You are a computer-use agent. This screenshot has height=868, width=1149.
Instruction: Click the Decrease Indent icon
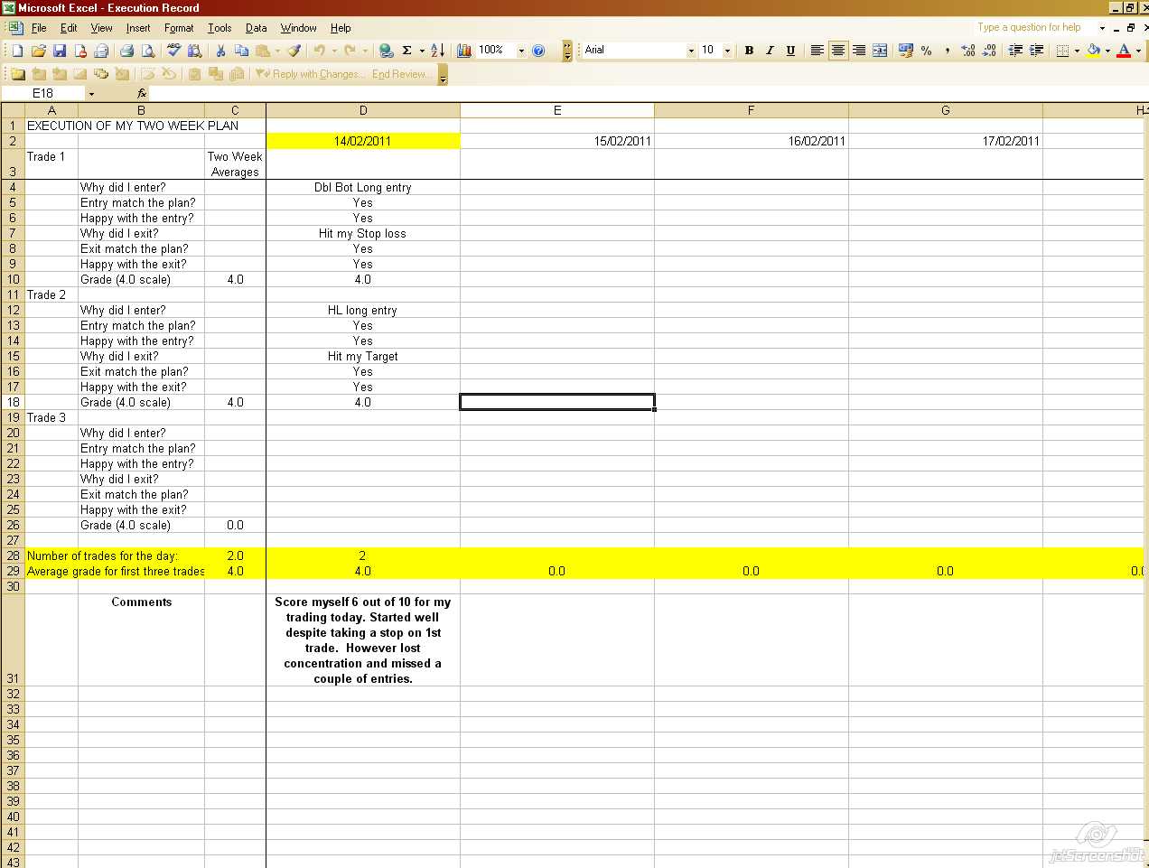1015,51
